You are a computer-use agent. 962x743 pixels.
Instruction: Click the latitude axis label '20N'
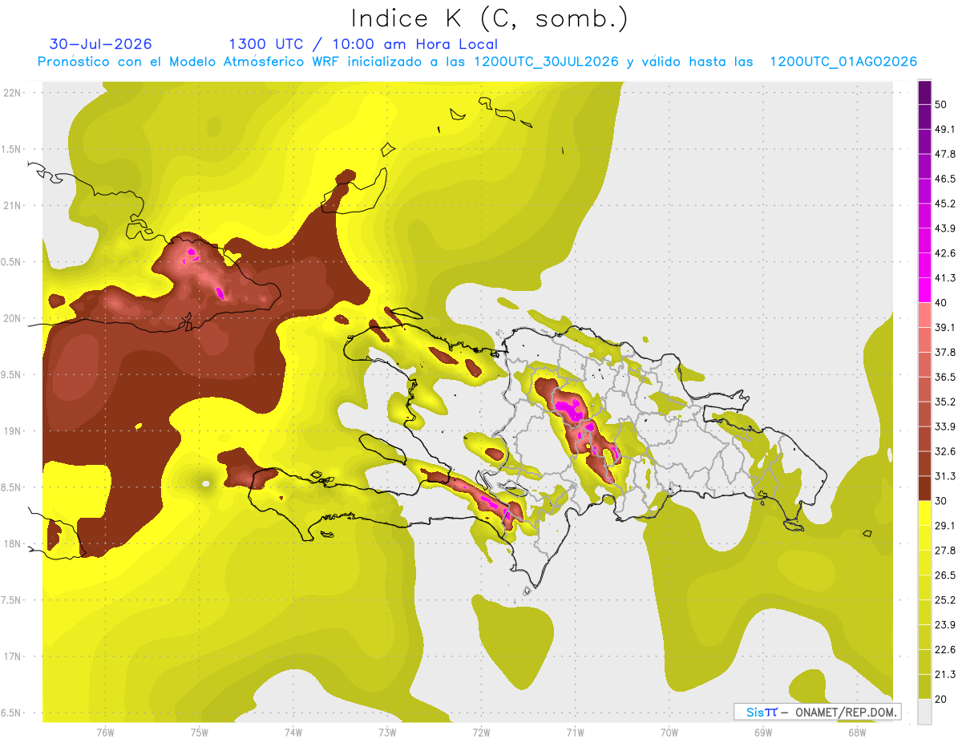13,318
